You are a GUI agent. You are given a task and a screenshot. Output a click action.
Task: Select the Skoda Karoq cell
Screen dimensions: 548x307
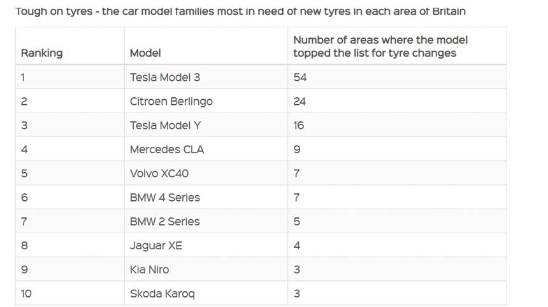(162, 294)
